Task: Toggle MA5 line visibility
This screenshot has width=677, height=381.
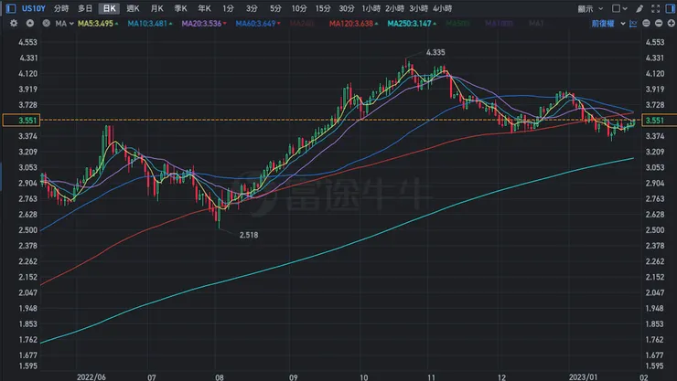Action: pos(98,23)
